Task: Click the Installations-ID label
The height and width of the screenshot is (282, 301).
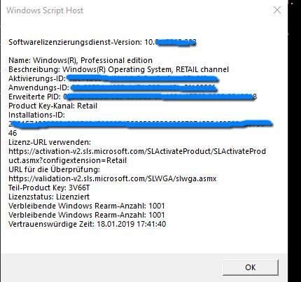Action: (36, 115)
